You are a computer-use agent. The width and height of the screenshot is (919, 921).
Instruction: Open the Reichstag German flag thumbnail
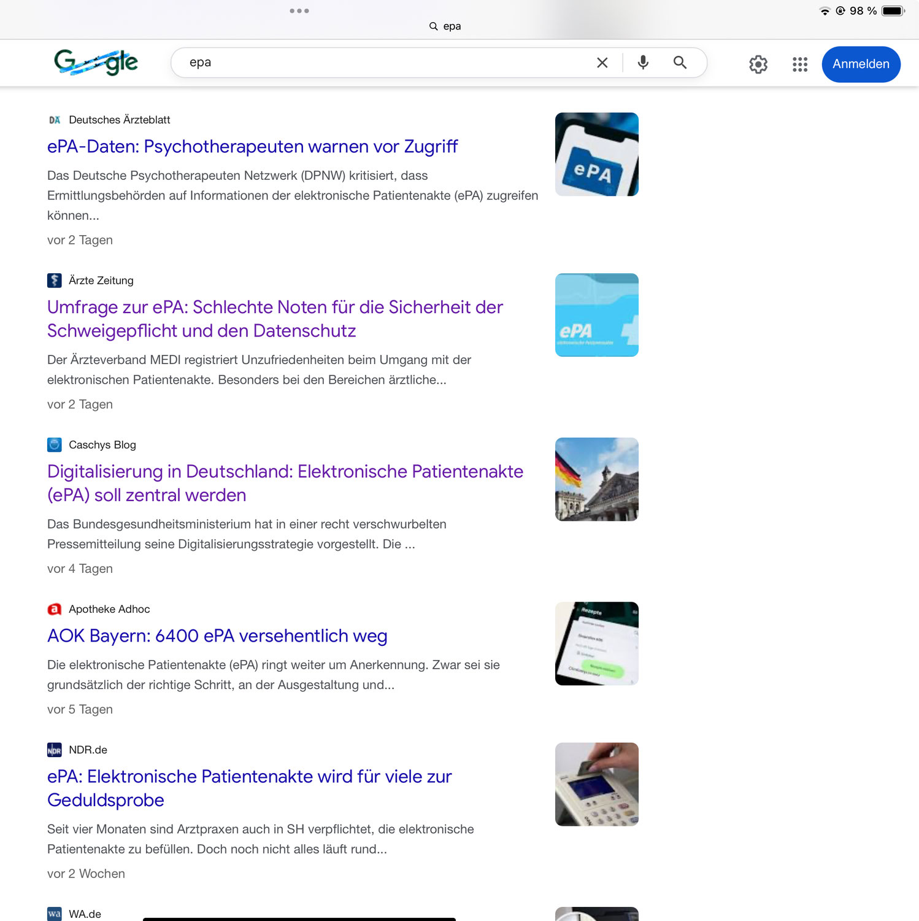(x=597, y=480)
